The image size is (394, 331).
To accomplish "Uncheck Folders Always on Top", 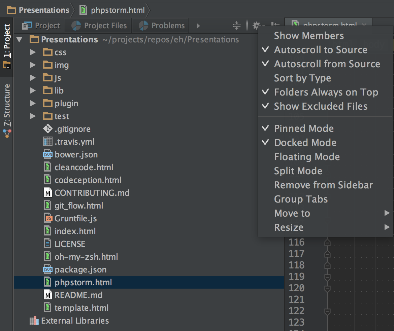I will click(326, 92).
